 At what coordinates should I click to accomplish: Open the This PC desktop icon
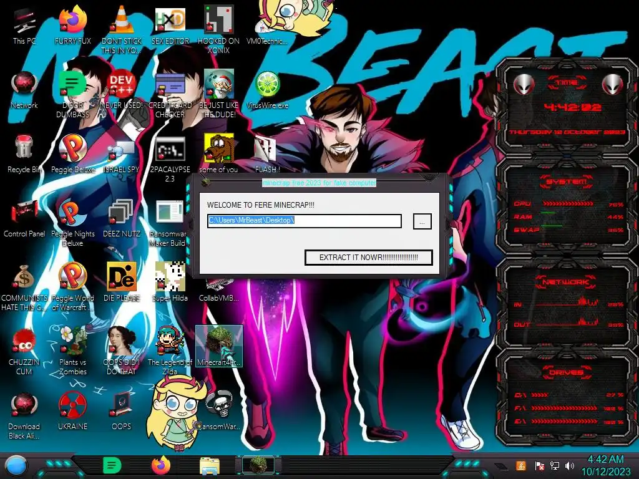24,25
